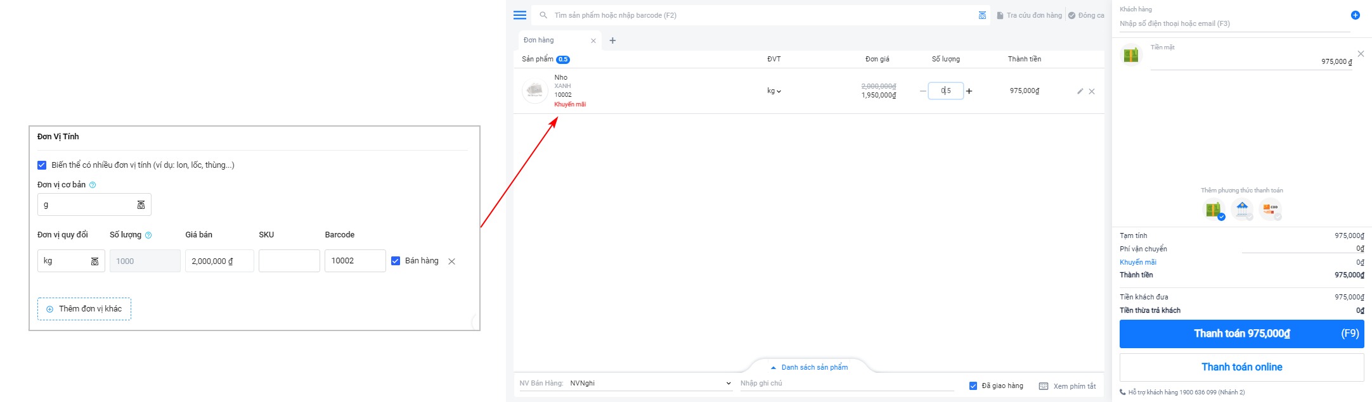This screenshot has width=1372, height=402.
Task: Click Thanh toán 975,000₫ button
Action: (1241, 334)
